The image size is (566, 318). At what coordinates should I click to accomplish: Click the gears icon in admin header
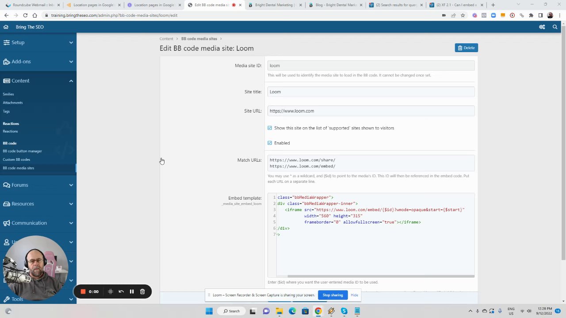[x=542, y=27]
